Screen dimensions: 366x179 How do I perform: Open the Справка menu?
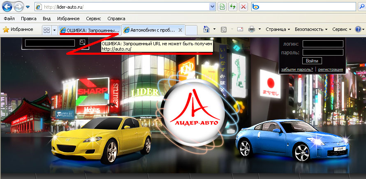coord(116,19)
